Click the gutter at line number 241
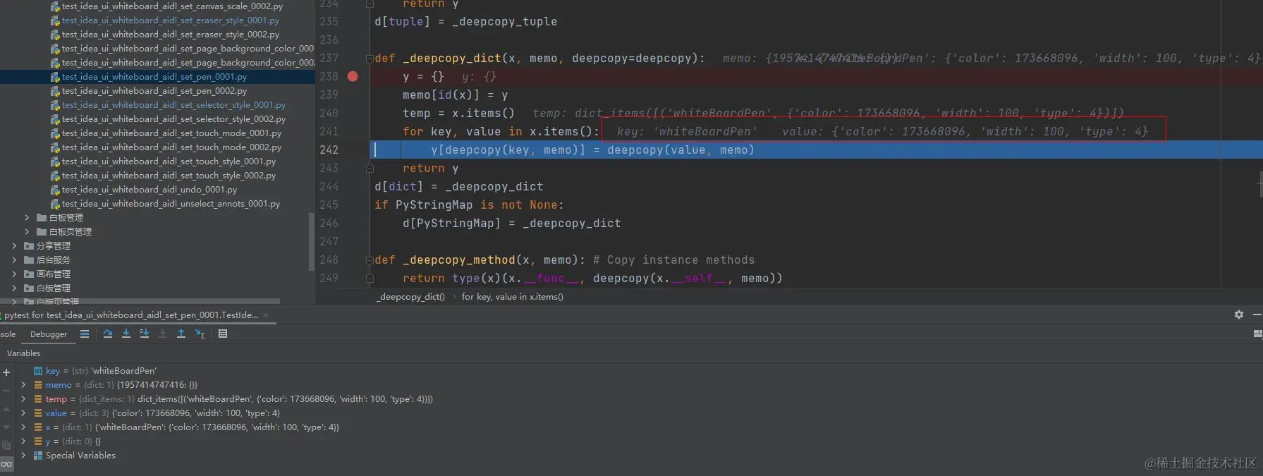 [329, 132]
